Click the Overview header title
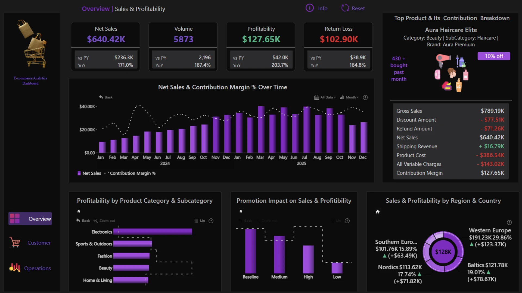Viewport: 522px width, 293px height. (x=96, y=9)
